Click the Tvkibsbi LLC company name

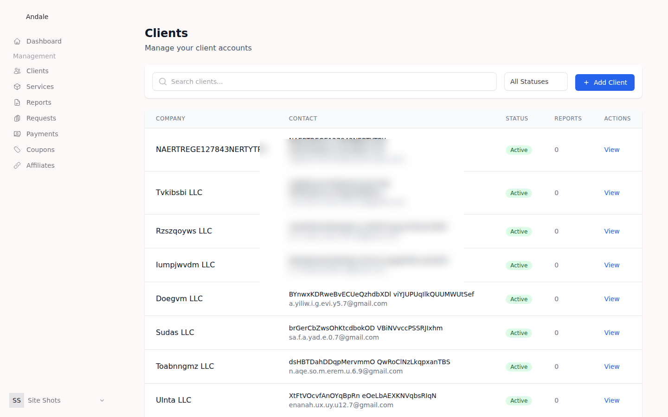[179, 192]
